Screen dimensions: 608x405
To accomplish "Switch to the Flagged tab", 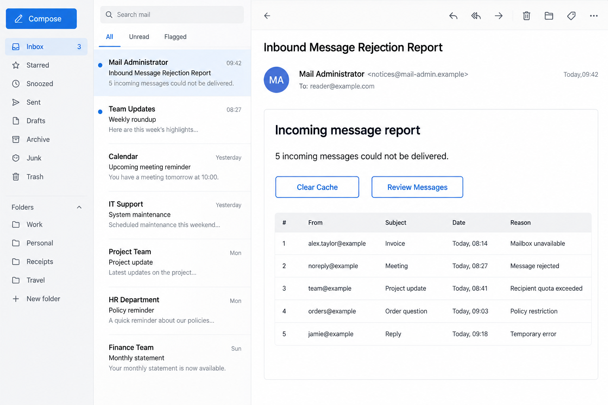I will point(175,37).
